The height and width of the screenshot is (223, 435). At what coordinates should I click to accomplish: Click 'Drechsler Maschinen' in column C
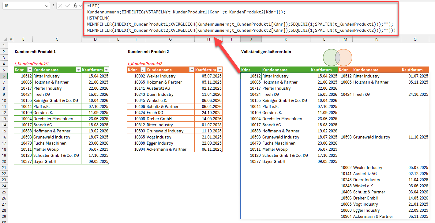(x=53, y=119)
